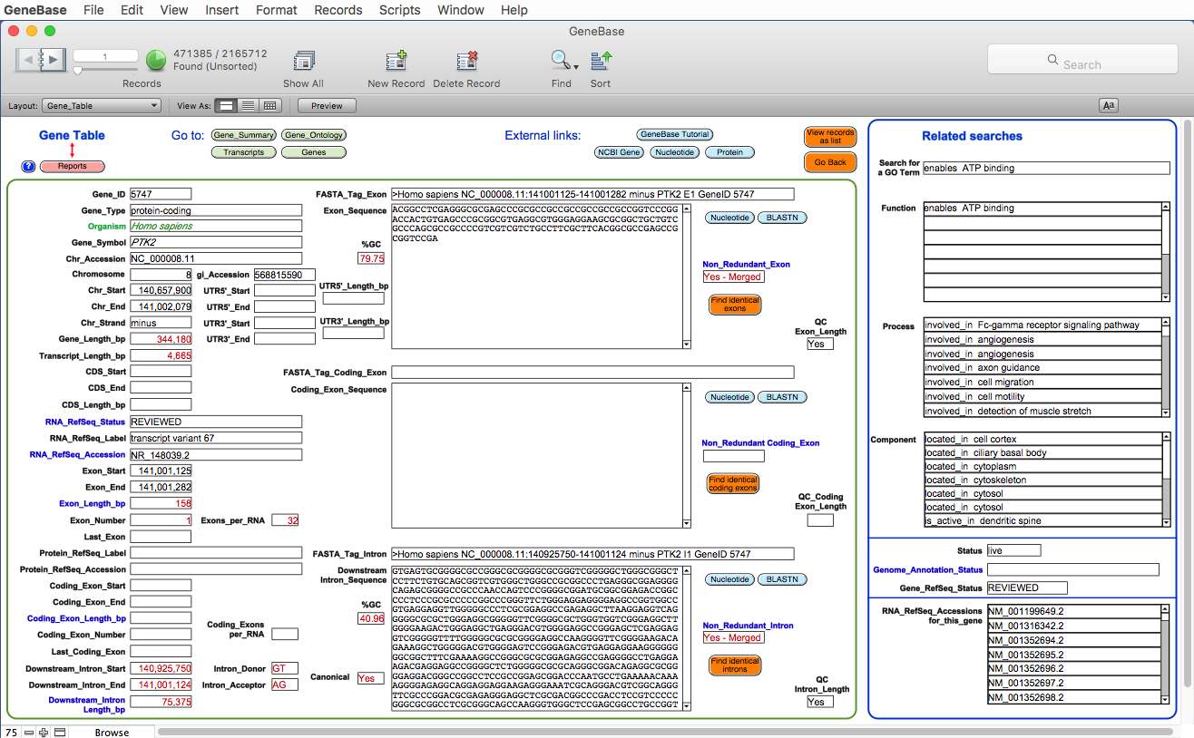Screen dimensions: 1194x738
Task: Click the current record number field
Action: click(x=105, y=56)
